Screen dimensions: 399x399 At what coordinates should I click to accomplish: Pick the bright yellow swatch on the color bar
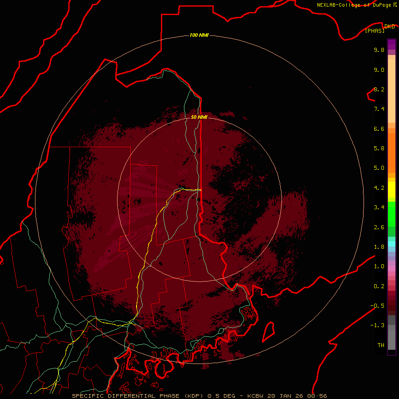(x=391, y=190)
